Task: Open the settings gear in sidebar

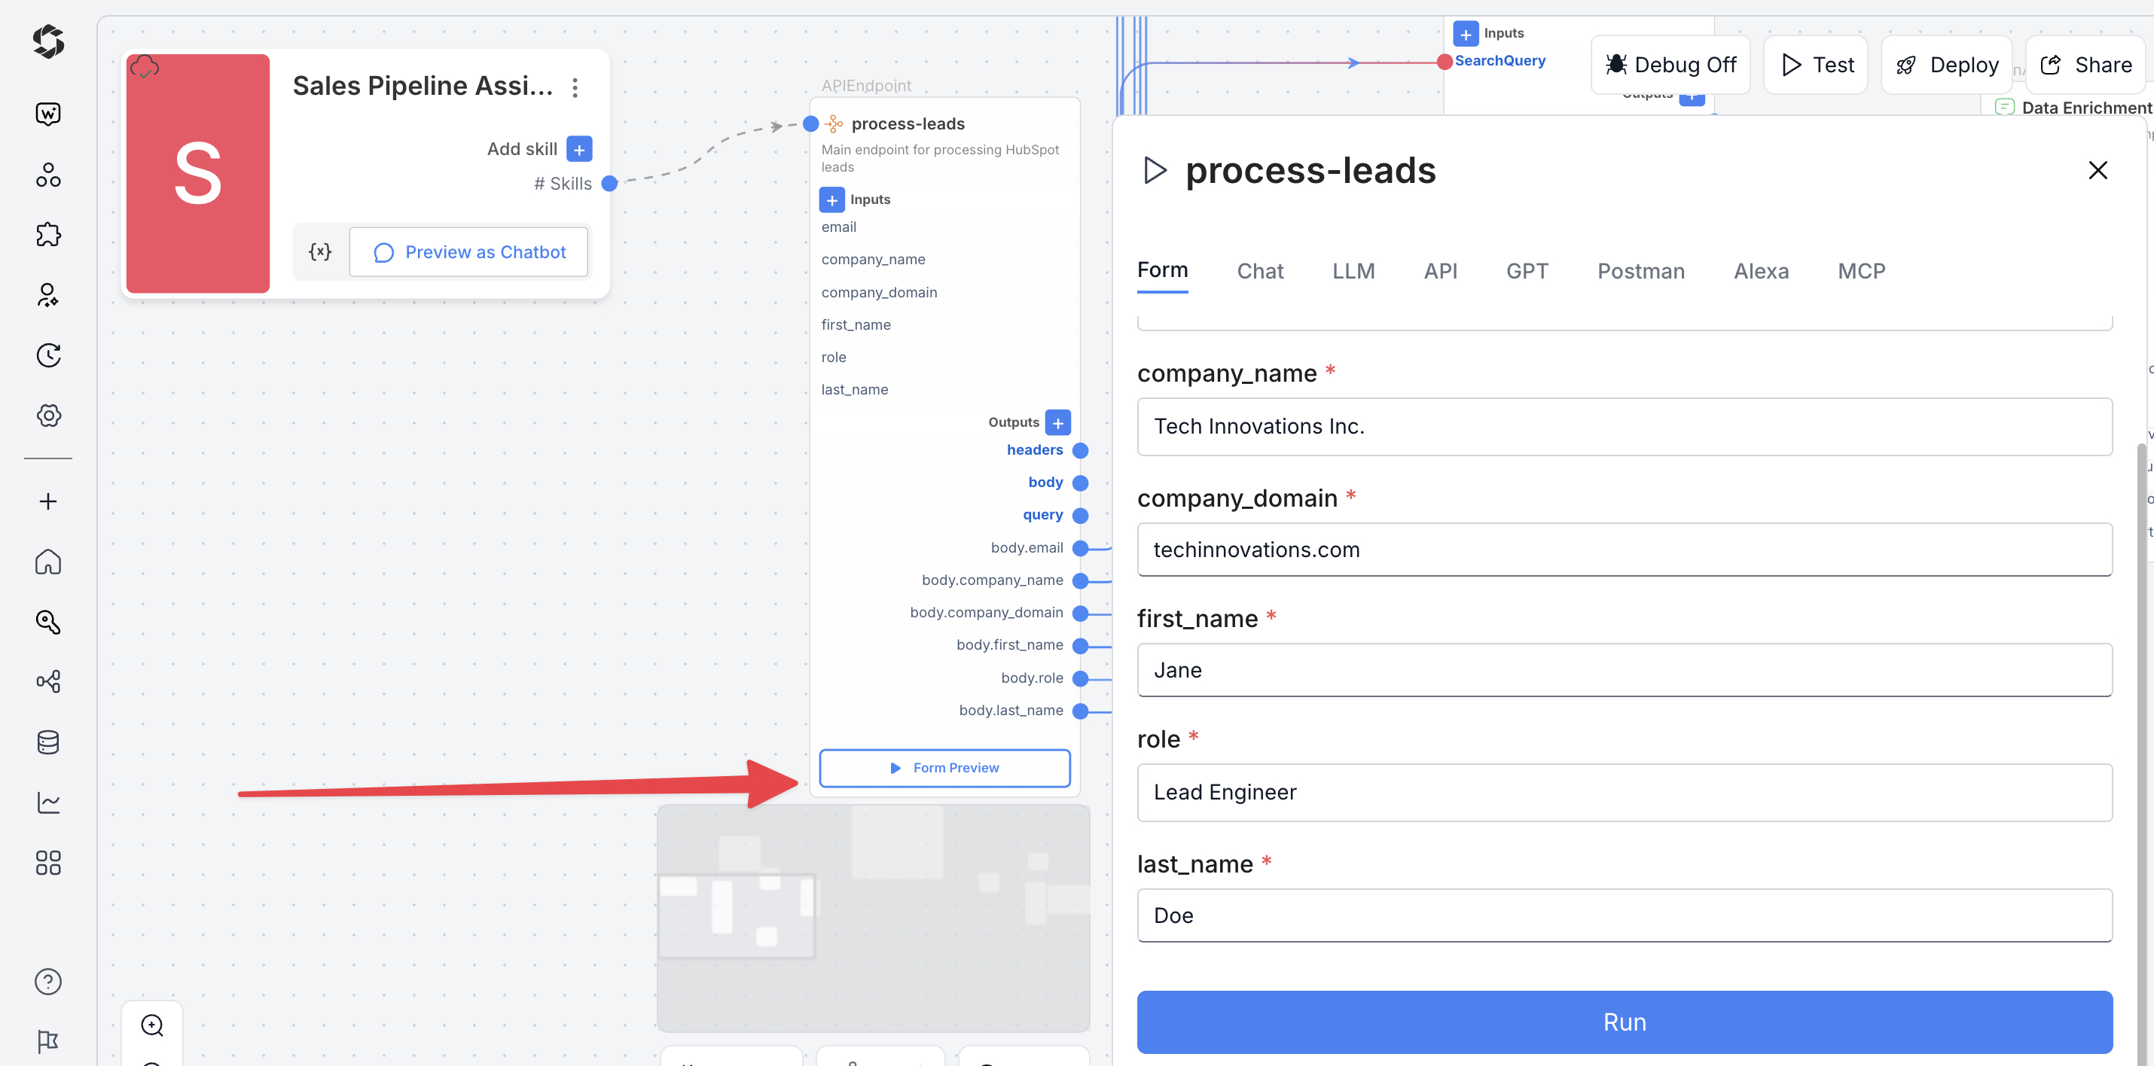Action: click(47, 416)
